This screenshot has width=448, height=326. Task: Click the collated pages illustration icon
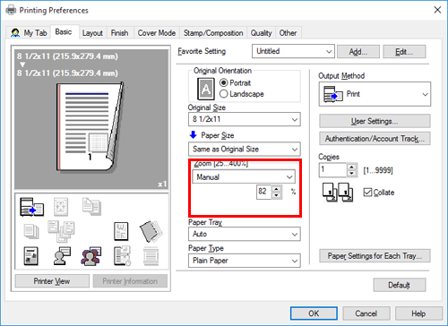click(x=338, y=193)
